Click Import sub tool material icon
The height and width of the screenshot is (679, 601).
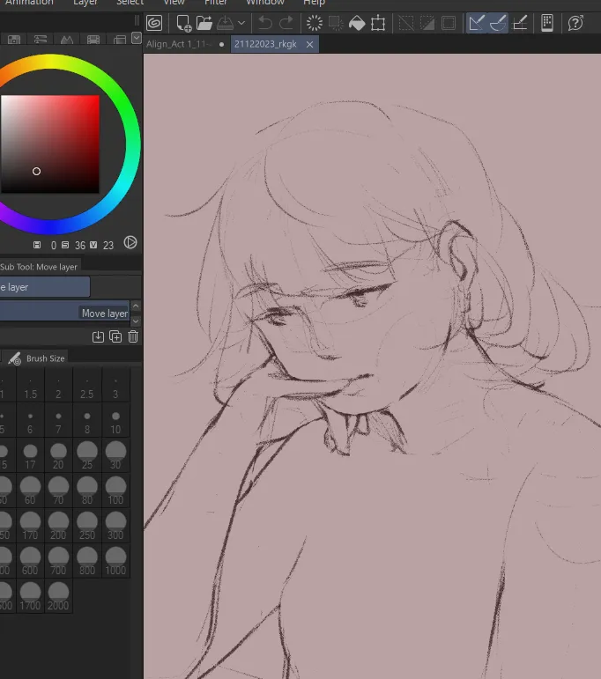click(98, 336)
